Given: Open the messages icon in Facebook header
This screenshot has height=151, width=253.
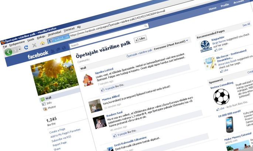Looking at the screenshot, I should coord(58,49).
